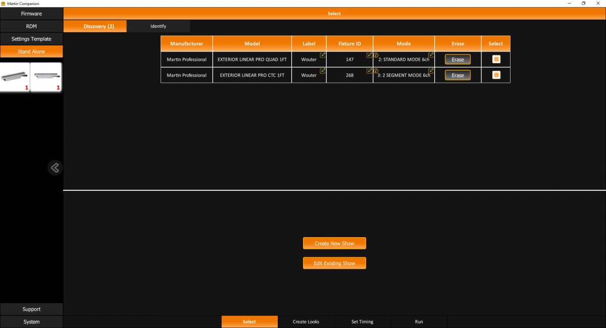Open the System section
The width and height of the screenshot is (606, 328).
31,322
